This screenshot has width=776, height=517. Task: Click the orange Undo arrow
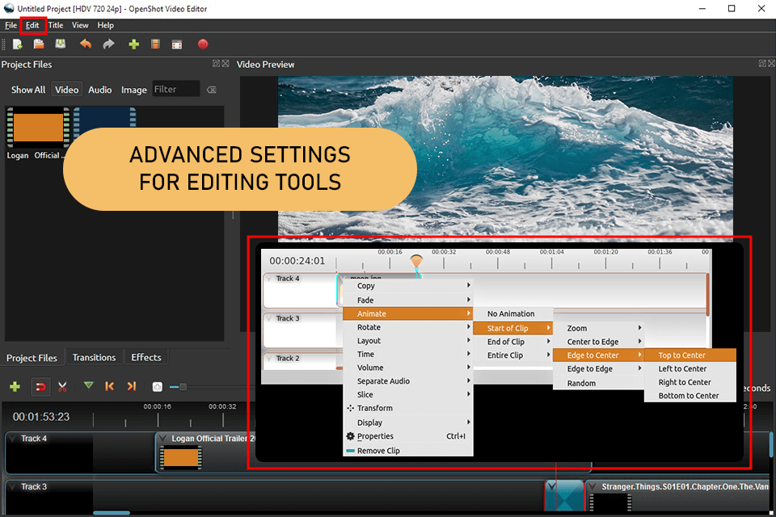[86, 44]
